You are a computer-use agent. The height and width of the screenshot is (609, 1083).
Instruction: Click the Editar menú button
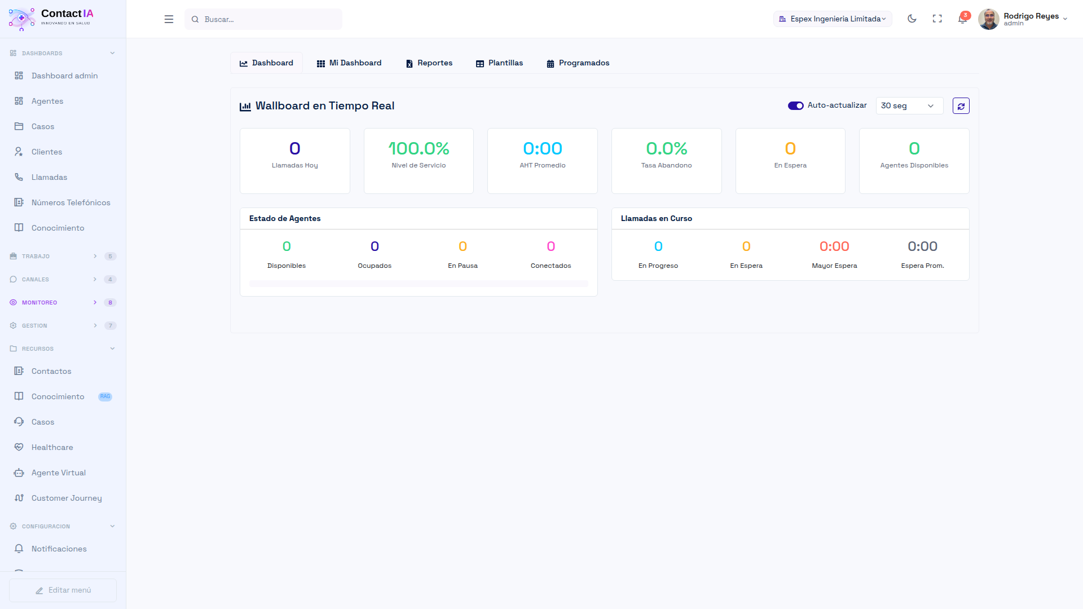click(63, 590)
